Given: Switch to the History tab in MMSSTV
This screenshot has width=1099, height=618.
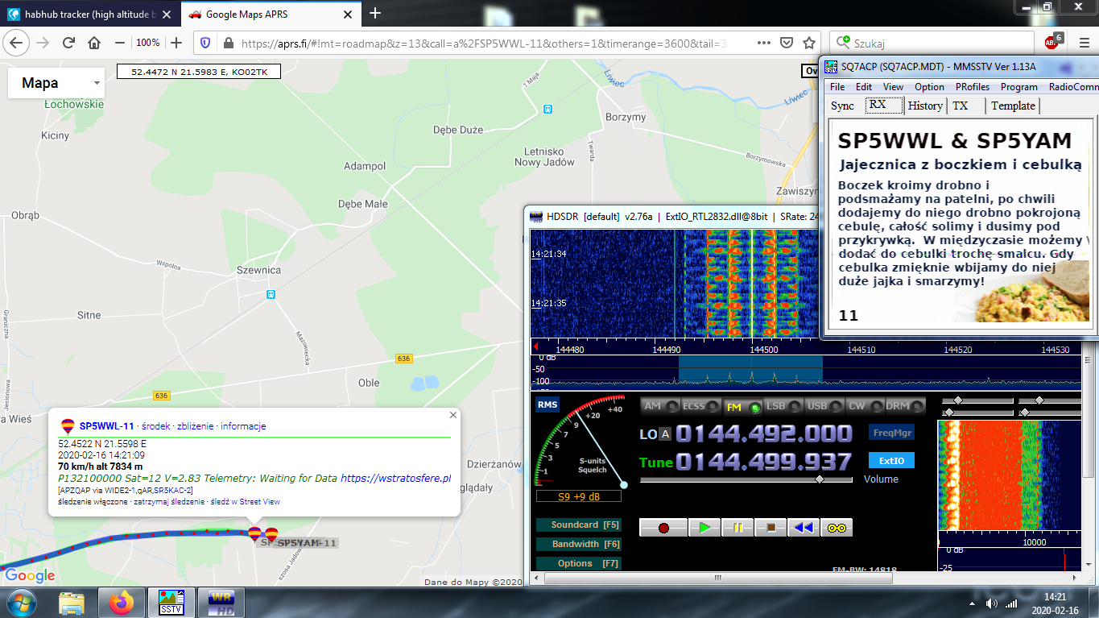Looking at the screenshot, I should (x=925, y=106).
